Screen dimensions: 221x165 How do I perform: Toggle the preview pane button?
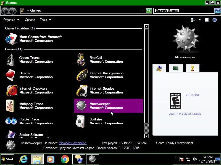(207, 20)
